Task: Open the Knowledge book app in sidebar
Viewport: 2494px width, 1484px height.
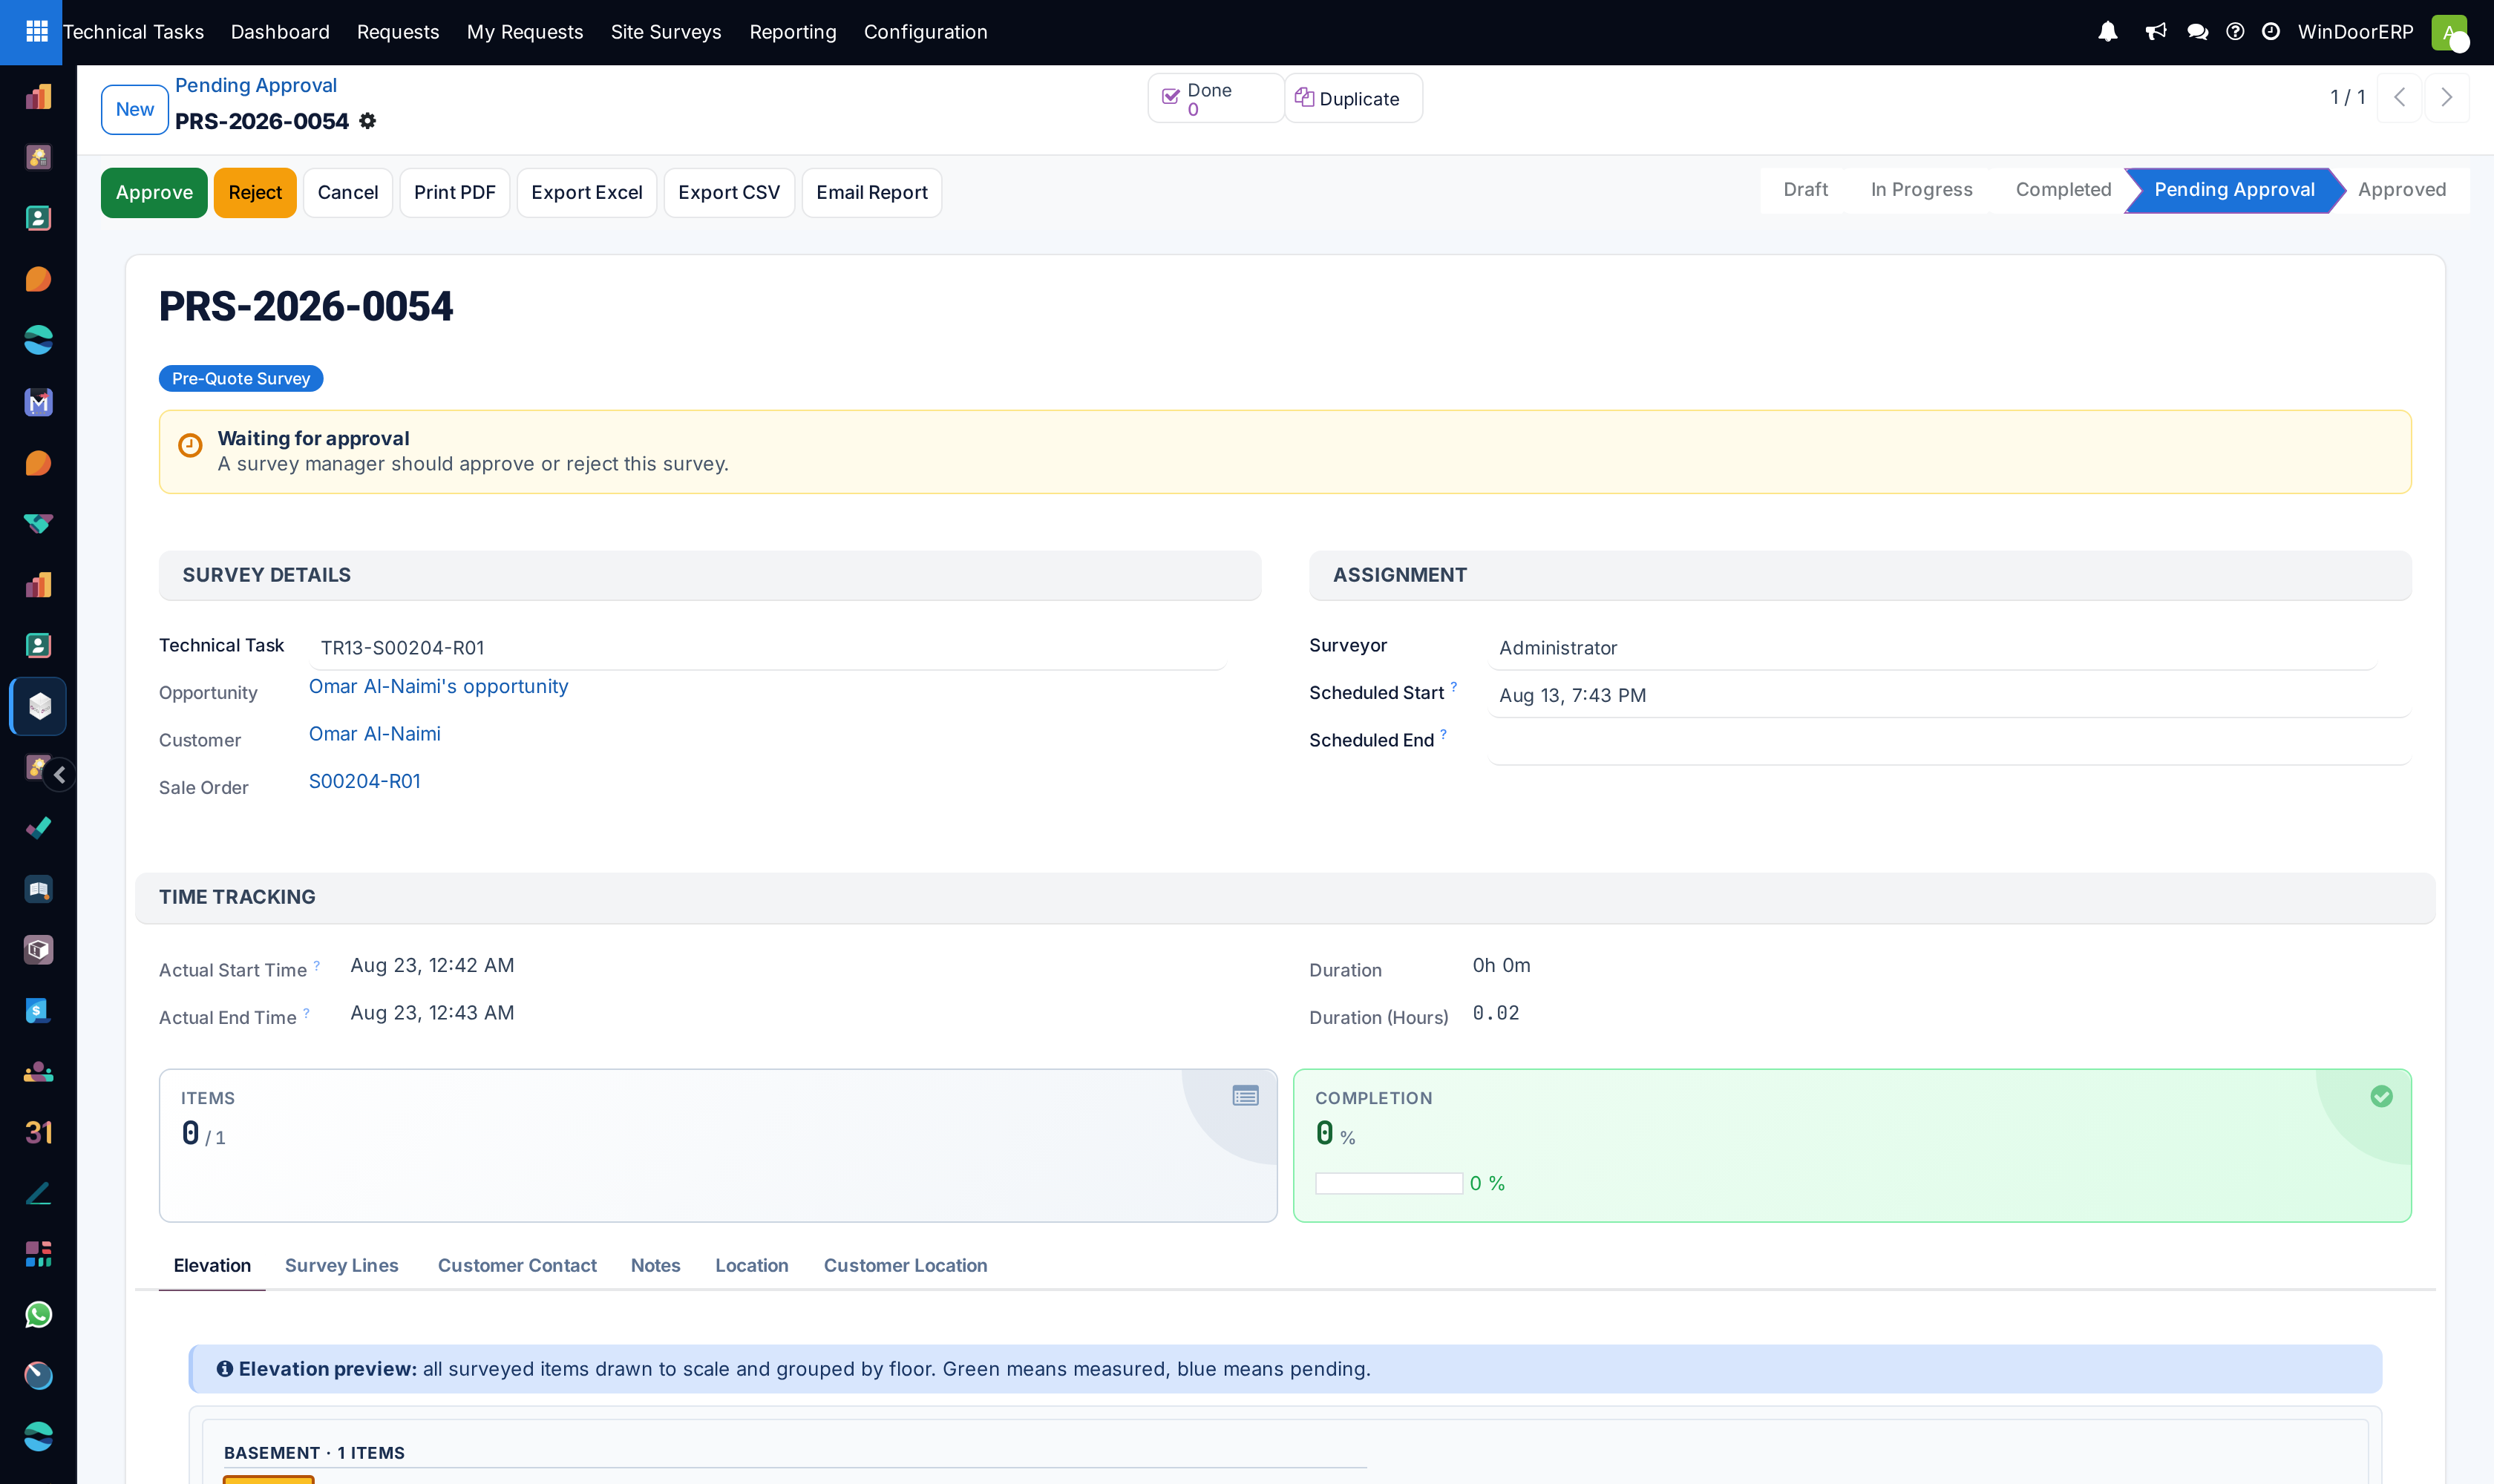Action: tap(38, 889)
